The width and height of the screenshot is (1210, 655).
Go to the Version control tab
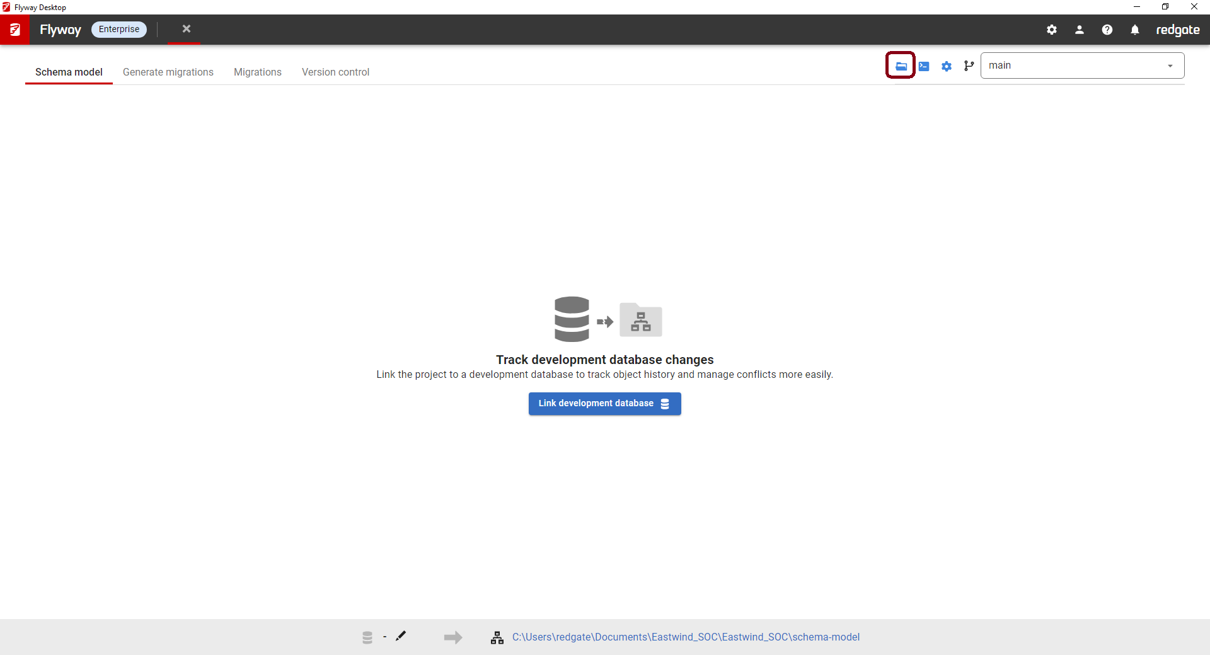[335, 72]
